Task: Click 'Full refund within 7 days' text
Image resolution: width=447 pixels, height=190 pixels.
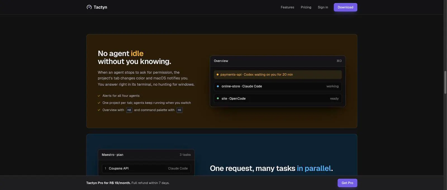Action: [x=150, y=183]
